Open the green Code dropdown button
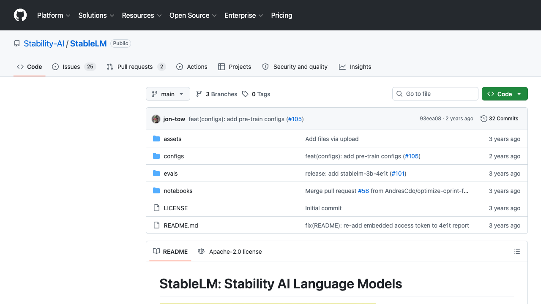The width and height of the screenshot is (541, 304). (505, 94)
